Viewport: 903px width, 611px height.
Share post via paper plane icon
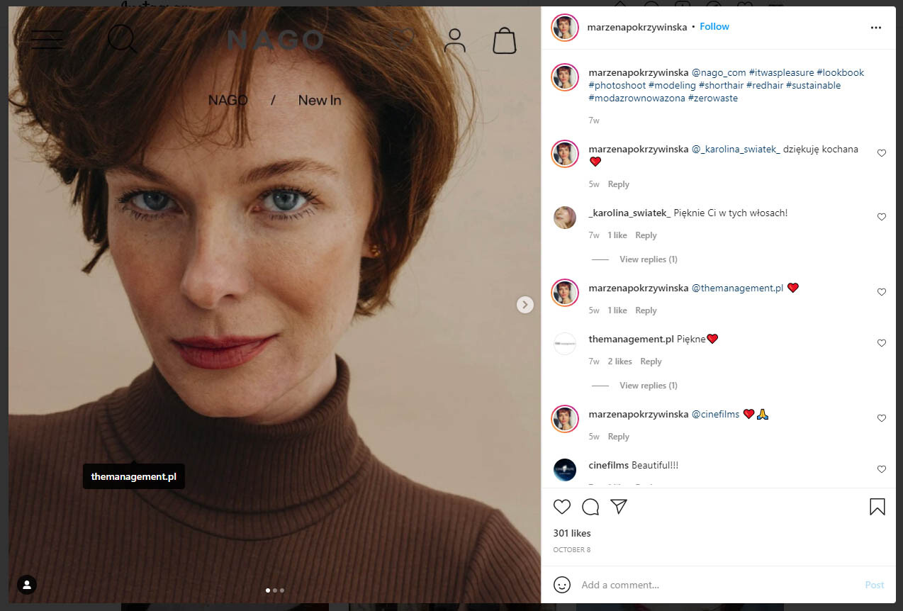pos(619,507)
